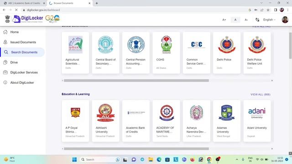Open the Delhi Police card
Screen dimensions: 292x164
227,53
